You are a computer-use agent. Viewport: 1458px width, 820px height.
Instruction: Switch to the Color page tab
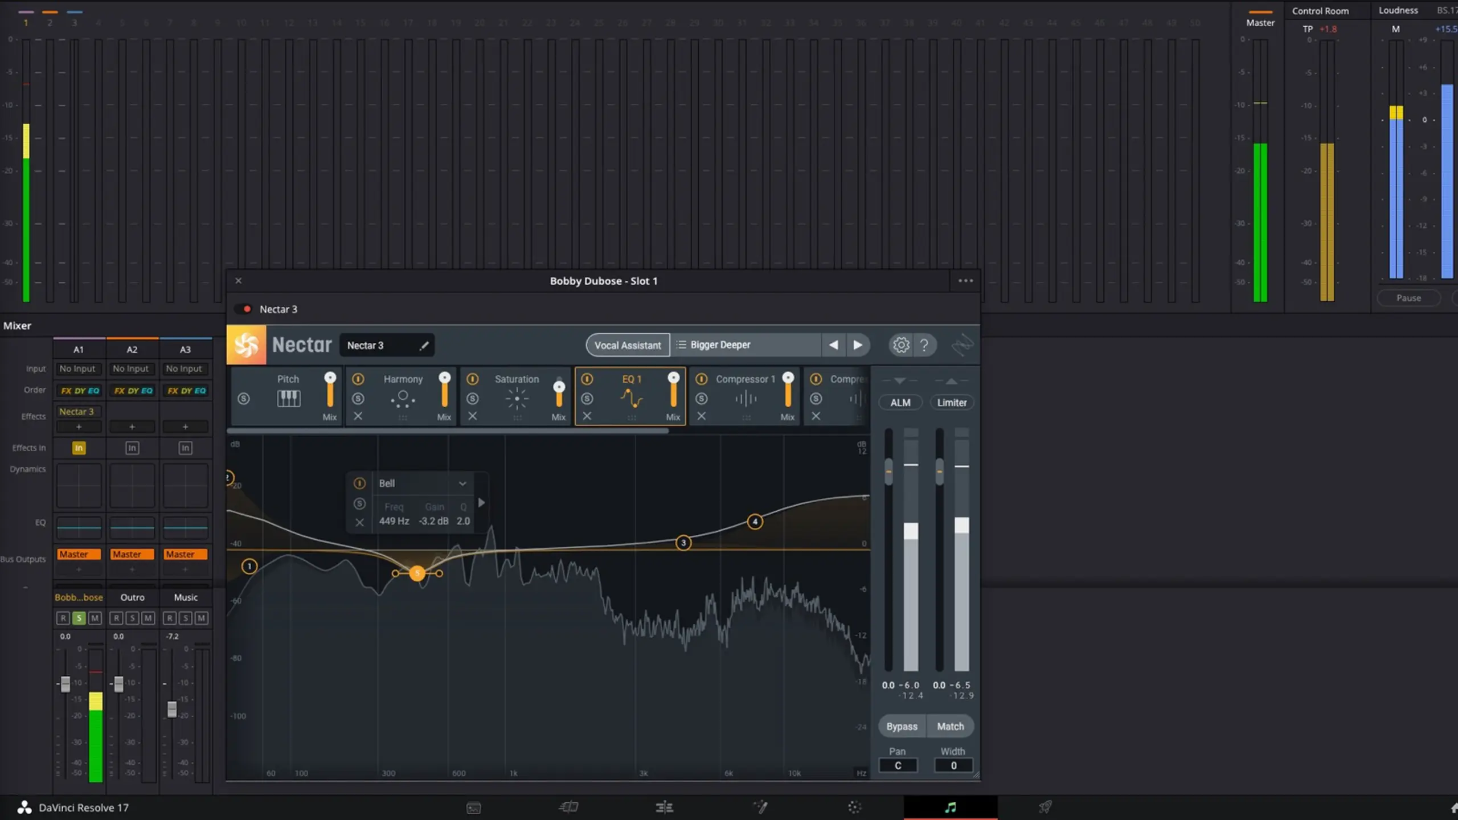[855, 807]
